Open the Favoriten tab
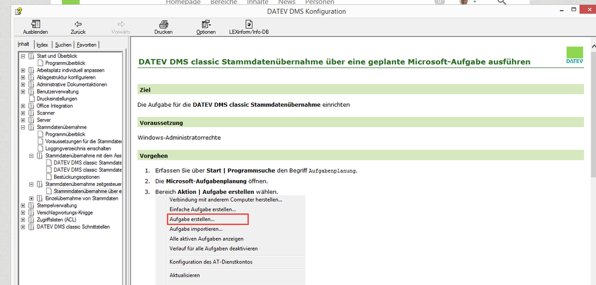Screen dimensions: 596x285 pos(87,45)
